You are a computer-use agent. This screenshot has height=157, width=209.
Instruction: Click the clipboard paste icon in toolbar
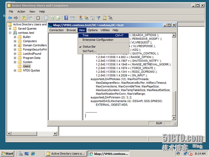[x=38, y=18]
